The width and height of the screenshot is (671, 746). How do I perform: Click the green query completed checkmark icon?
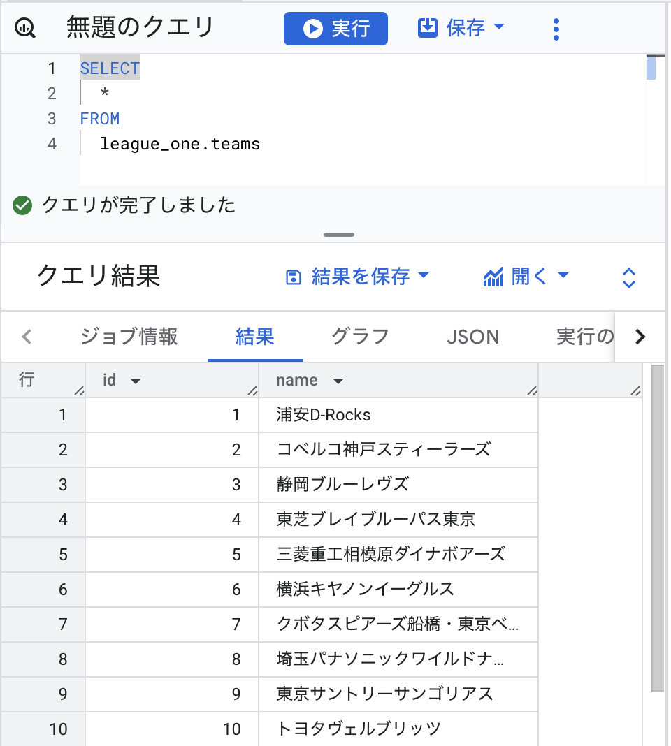click(22, 205)
